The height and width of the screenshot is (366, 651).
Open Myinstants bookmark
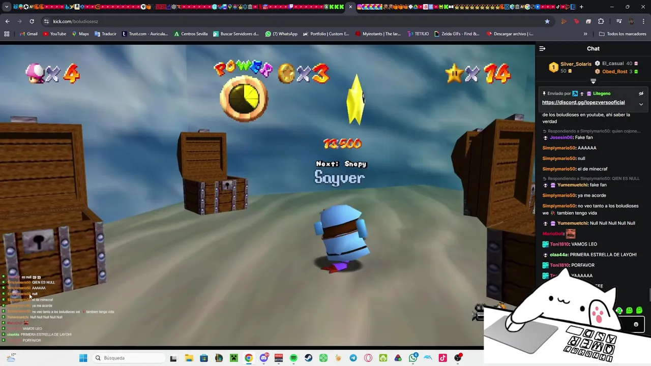click(378, 34)
